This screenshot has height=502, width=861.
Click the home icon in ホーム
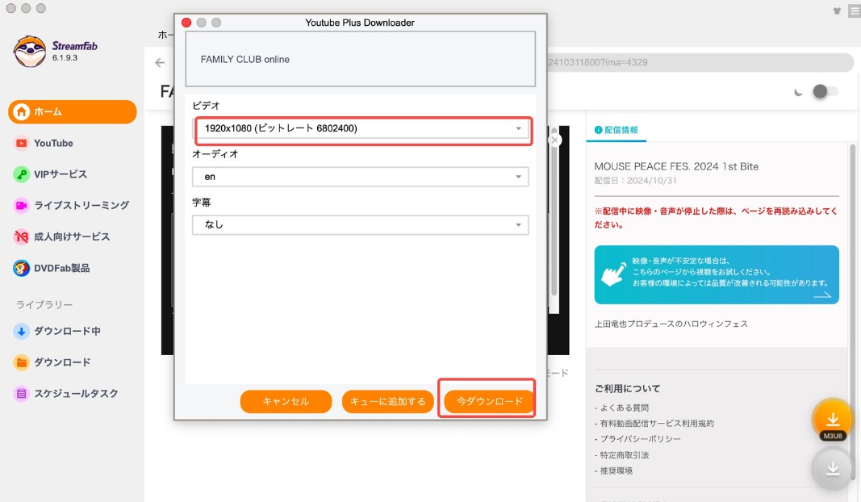coord(22,111)
